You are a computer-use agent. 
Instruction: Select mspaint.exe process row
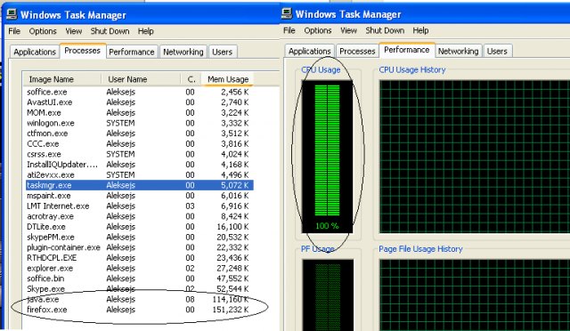click(140, 196)
